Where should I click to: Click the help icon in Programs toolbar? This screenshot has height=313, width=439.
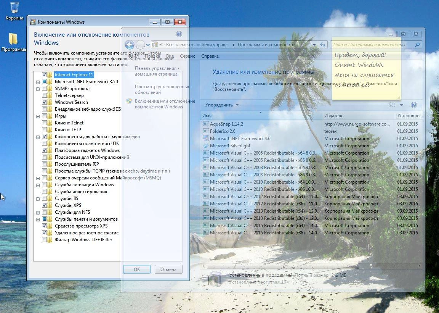pyautogui.click(x=413, y=105)
